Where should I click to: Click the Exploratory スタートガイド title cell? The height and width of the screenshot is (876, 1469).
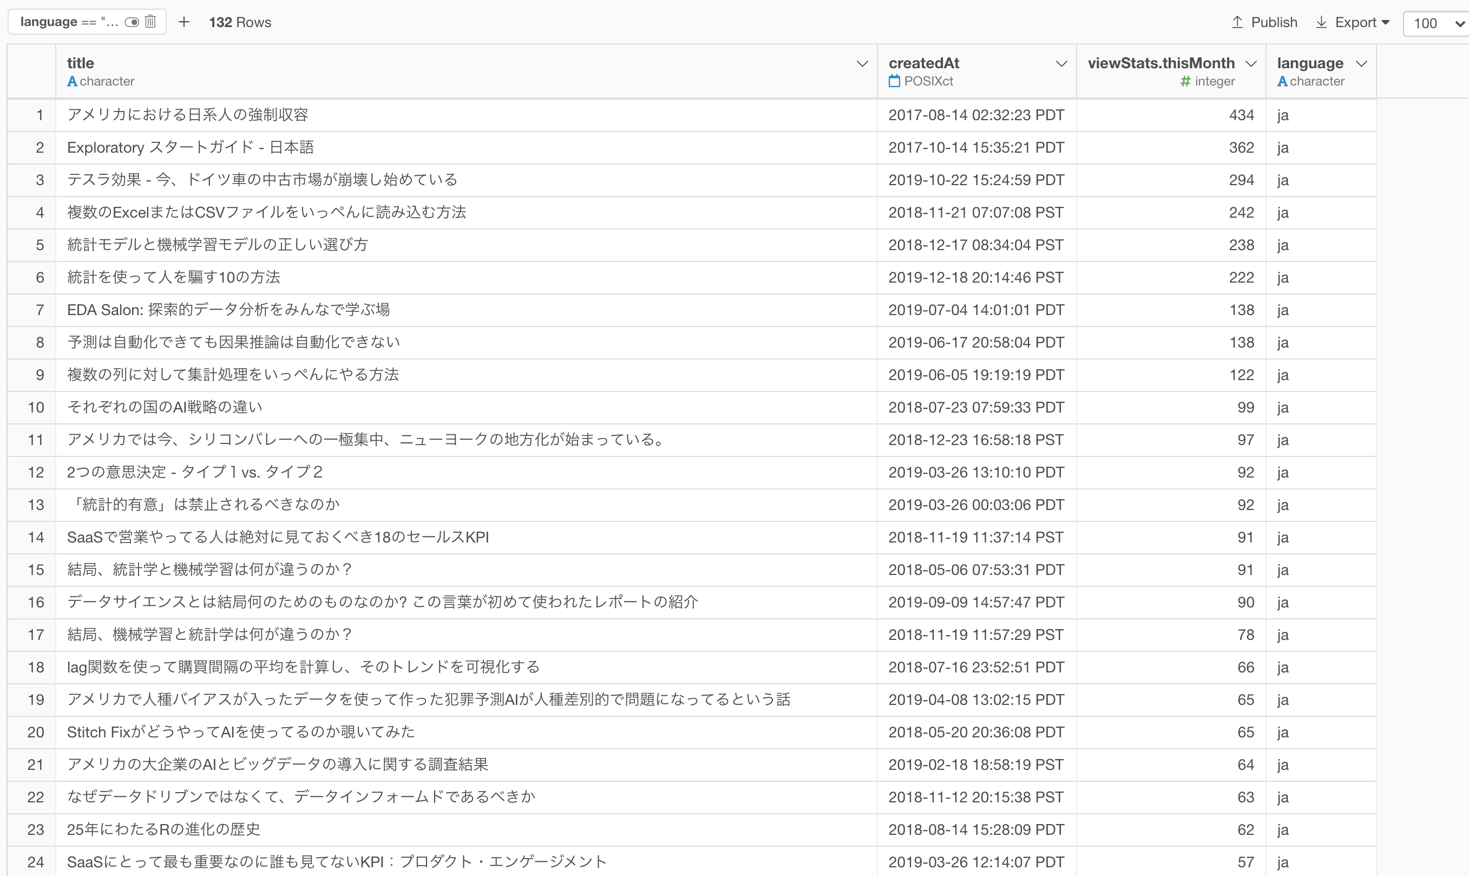point(190,148)
